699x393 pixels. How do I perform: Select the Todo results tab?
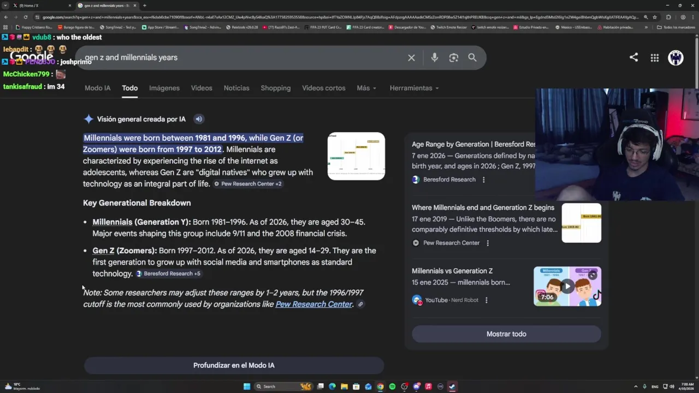click(x=129, y=88)
